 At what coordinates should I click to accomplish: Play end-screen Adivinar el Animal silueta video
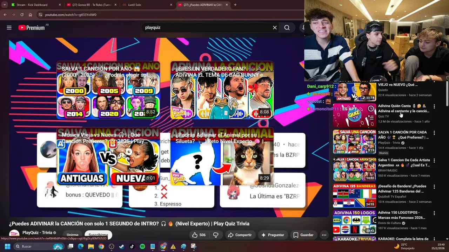click(x=222, y=156)
